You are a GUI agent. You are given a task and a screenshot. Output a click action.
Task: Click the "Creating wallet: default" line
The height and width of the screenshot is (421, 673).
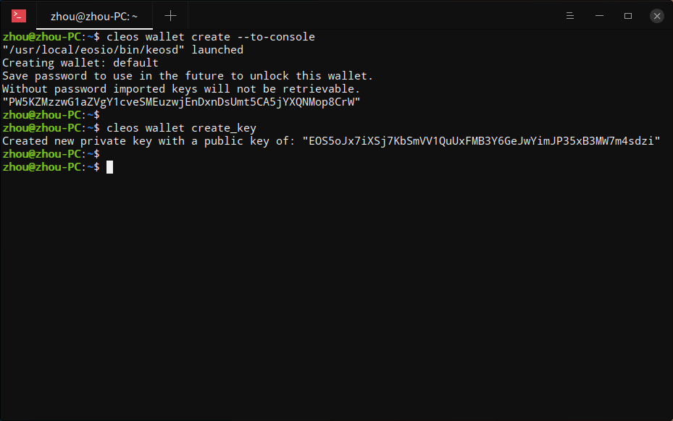tap(80, 63)
